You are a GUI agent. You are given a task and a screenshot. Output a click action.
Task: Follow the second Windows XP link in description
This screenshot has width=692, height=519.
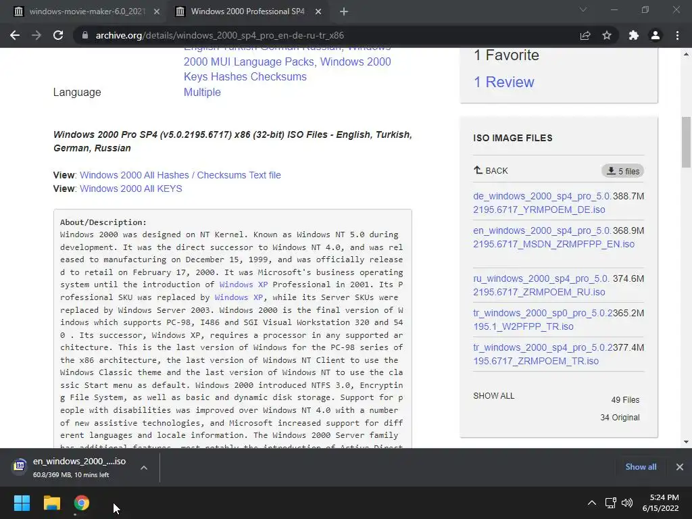[239, 297]
